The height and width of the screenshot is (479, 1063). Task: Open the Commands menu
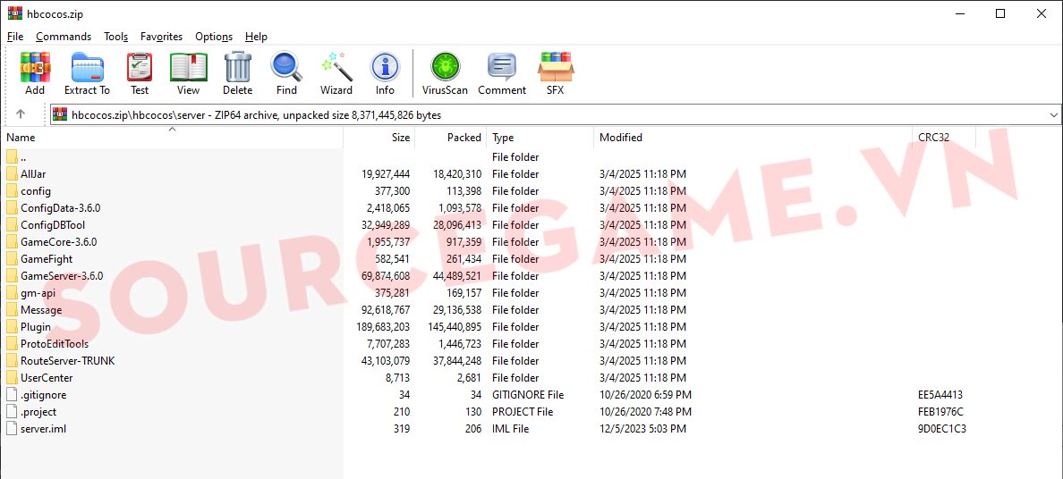pos(64,37)
